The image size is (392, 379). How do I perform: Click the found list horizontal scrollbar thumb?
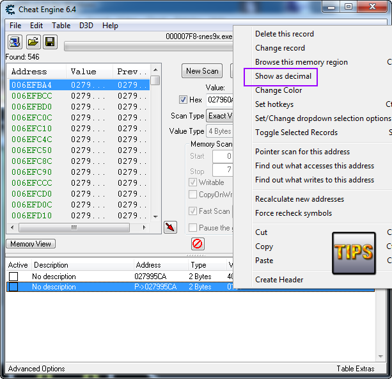pyautogui.click(x=74, y=227)
